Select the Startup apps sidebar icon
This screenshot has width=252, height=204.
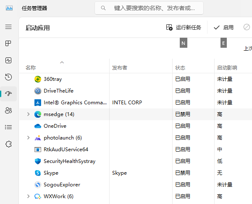tap(8, 94)
